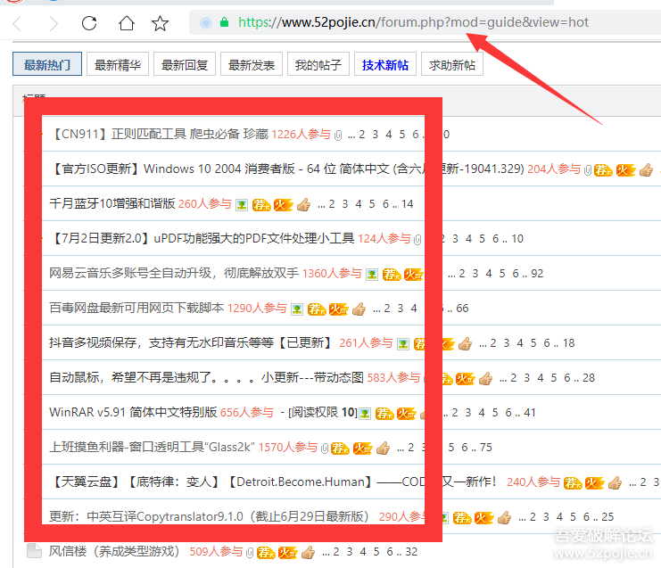Image resolution: width=661 pixels, height=568 pixels.
Task: Go to last page 25 of Copytranslator thread
Action: coord(607,516)
